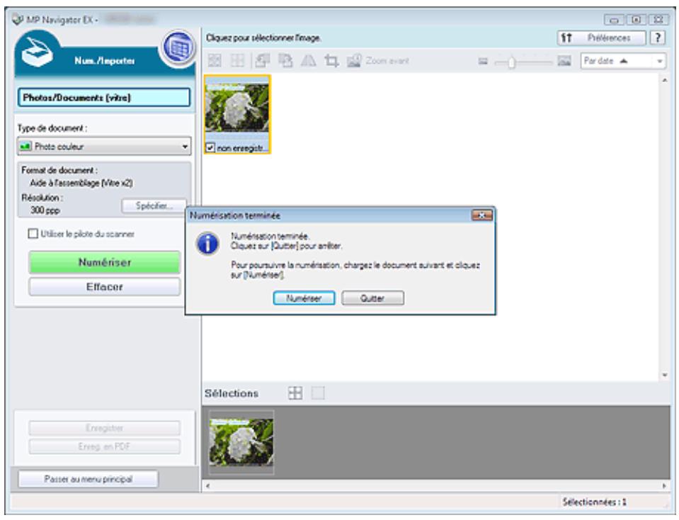Open the 'Par date' sort dropdown
Screen dimensions: 679x520
(622, 61)
